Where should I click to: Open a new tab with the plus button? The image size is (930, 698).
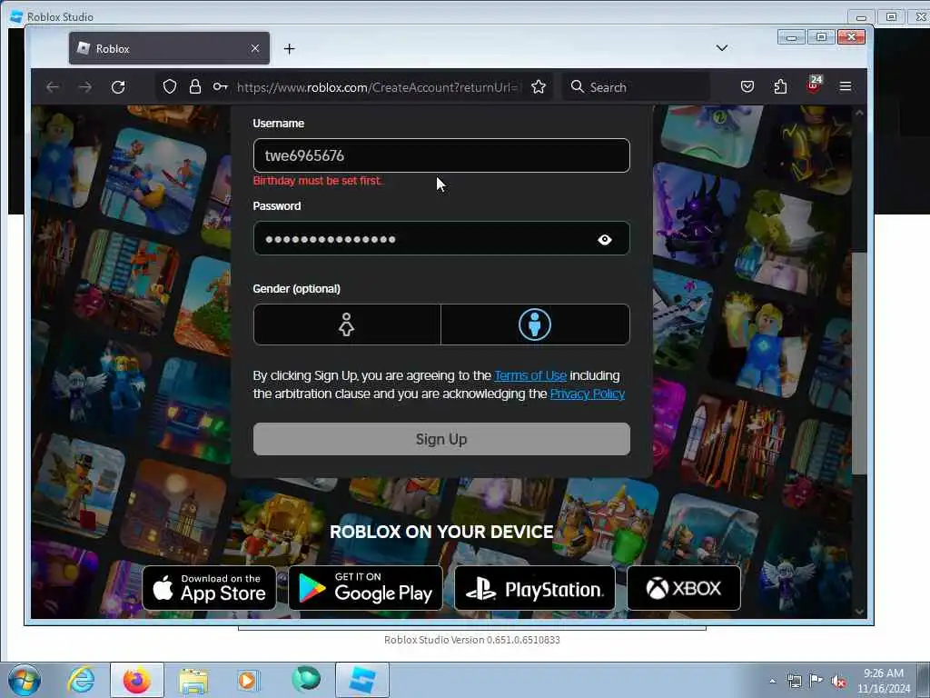(289, 49)
